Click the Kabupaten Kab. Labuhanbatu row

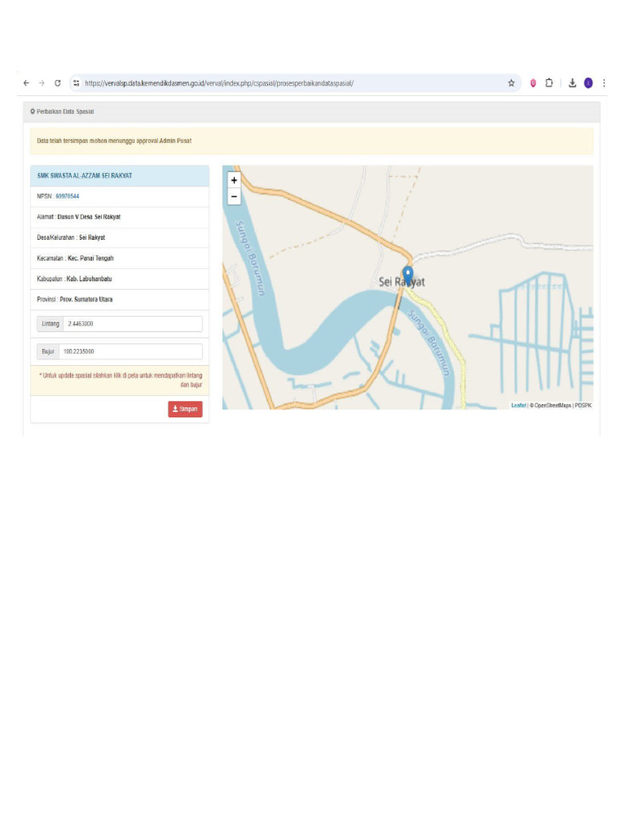(x=119, y=279)
